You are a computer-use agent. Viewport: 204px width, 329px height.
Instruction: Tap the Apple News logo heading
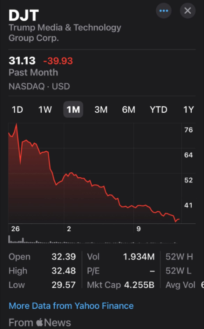click(x=39, y=322)
